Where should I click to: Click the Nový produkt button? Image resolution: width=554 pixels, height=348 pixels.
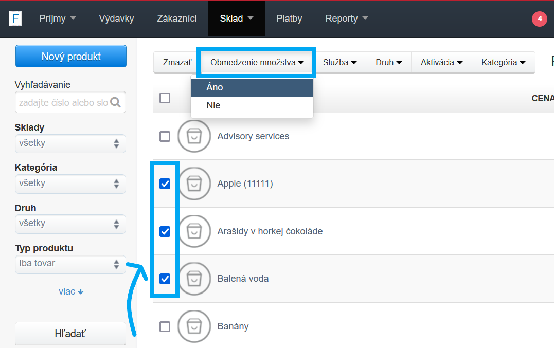(x=71, y=57)
